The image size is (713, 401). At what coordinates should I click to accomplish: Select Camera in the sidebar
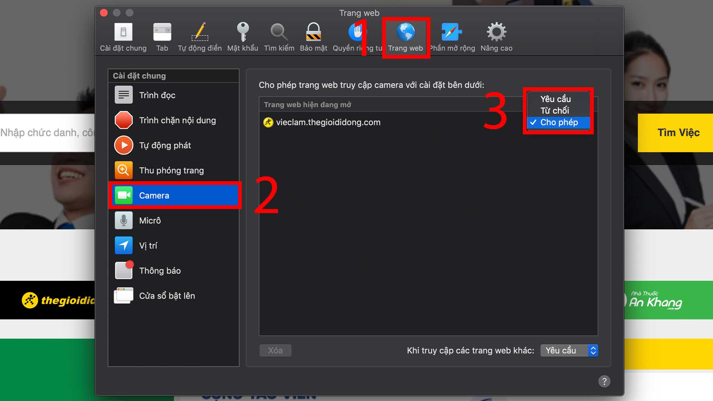[174, 195]
